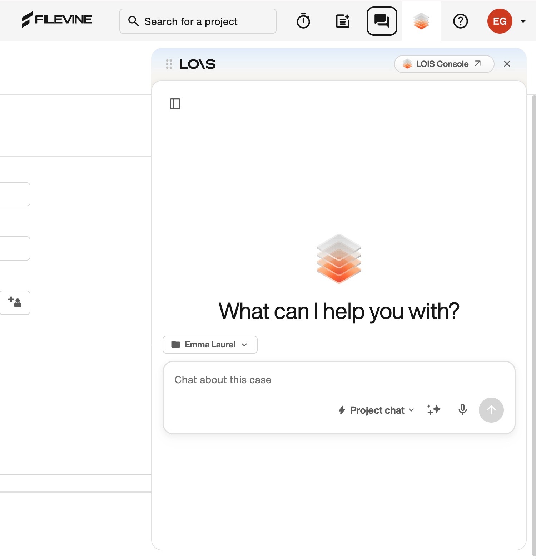Expand the Emma Laurel project dropdown
The height and width of the screenshot is (559, 536).
210,345
